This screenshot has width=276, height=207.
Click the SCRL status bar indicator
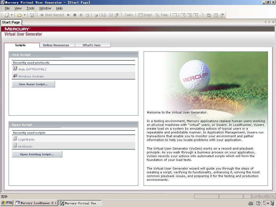click(x=272, y=196)
